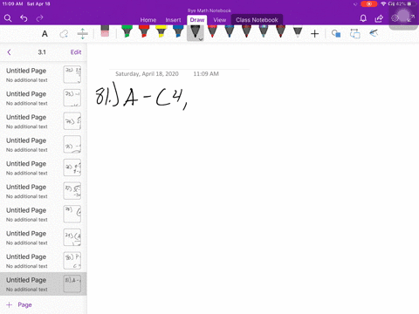Select the insert space tool
The image size is (419, 314).
(83, 34)
